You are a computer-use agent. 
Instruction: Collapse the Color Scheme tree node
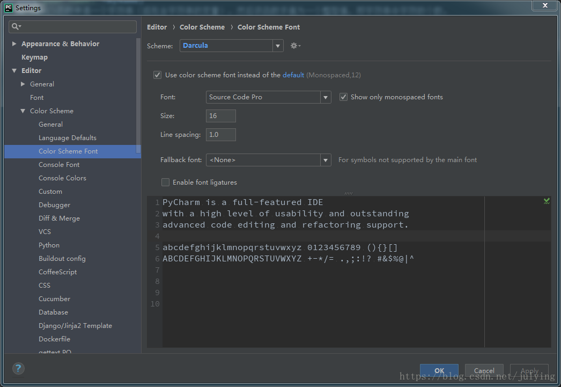(23, 111)
